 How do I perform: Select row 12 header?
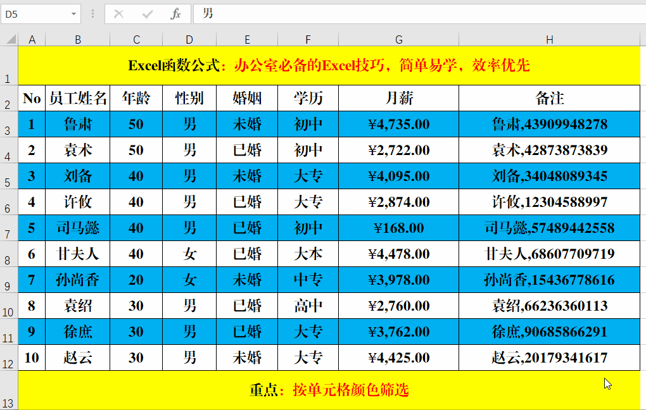click(x=9, y=357)
